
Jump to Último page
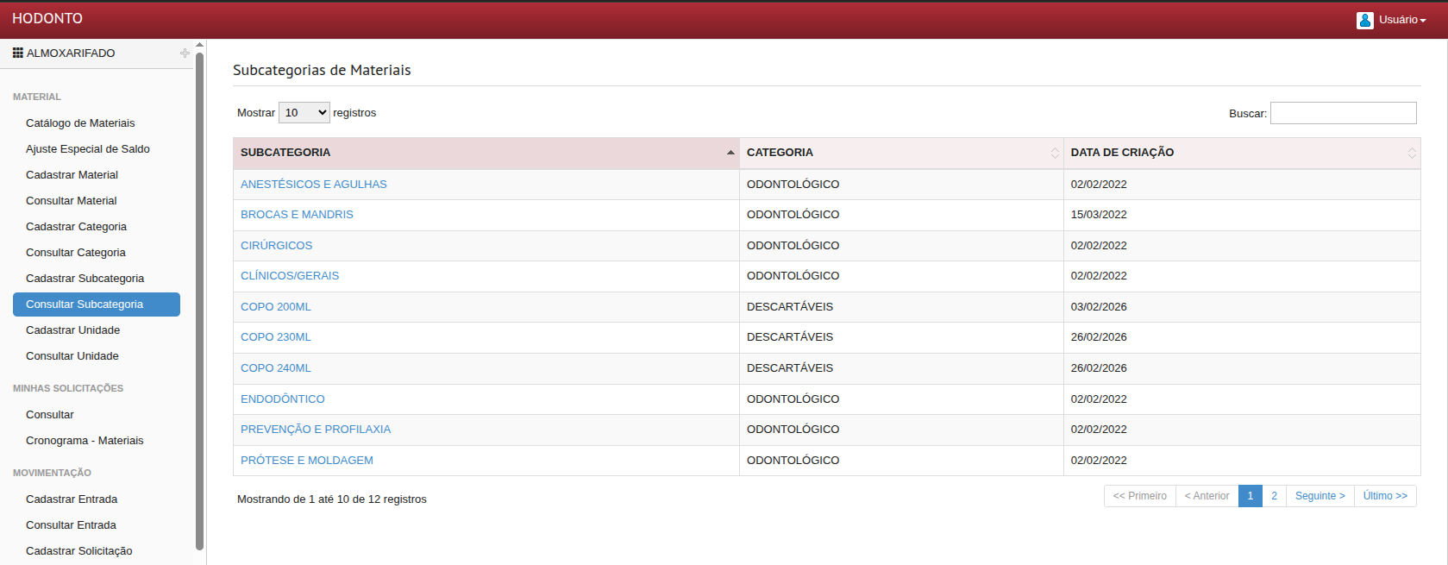[1384, 496]
